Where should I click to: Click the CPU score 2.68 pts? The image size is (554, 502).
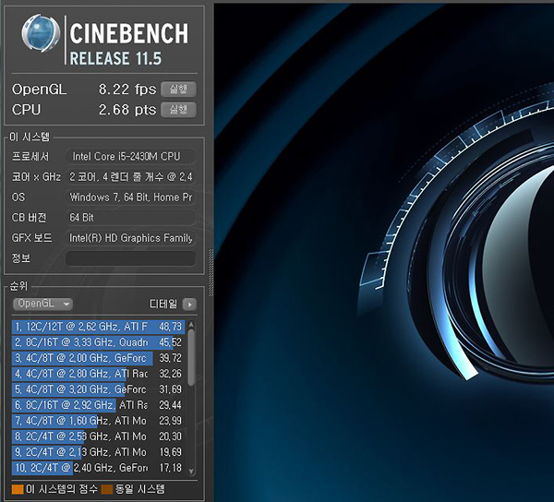click(127, 110)
